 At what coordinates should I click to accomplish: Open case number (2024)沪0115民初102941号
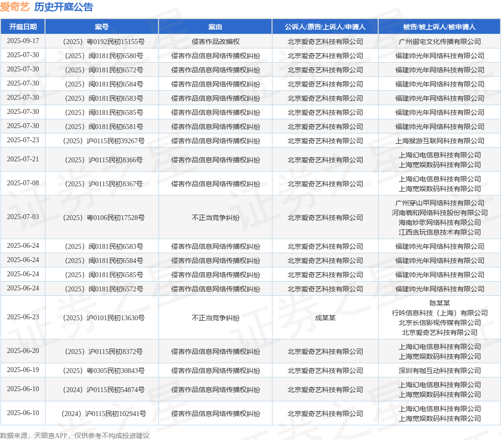click(102, 414)
